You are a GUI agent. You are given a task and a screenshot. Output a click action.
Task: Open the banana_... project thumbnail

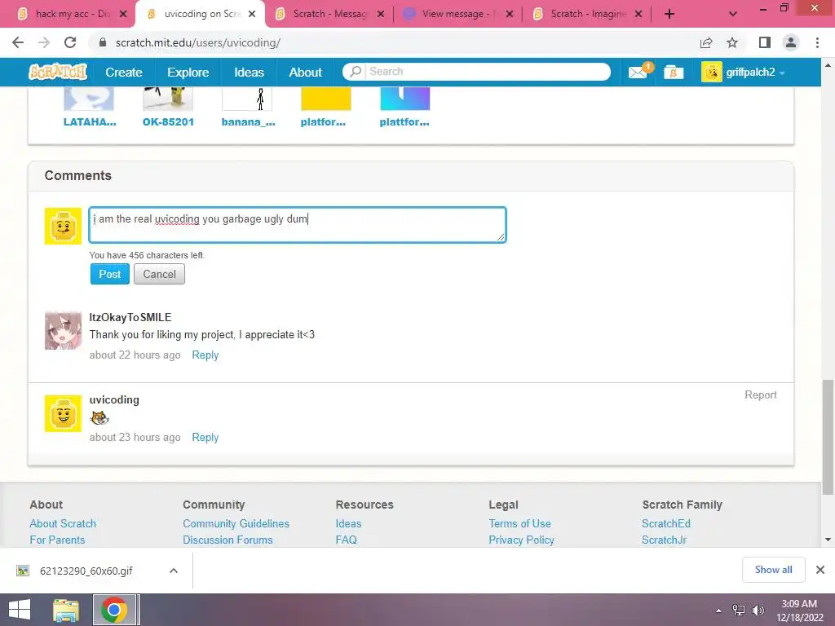click(x=247, y=99)
